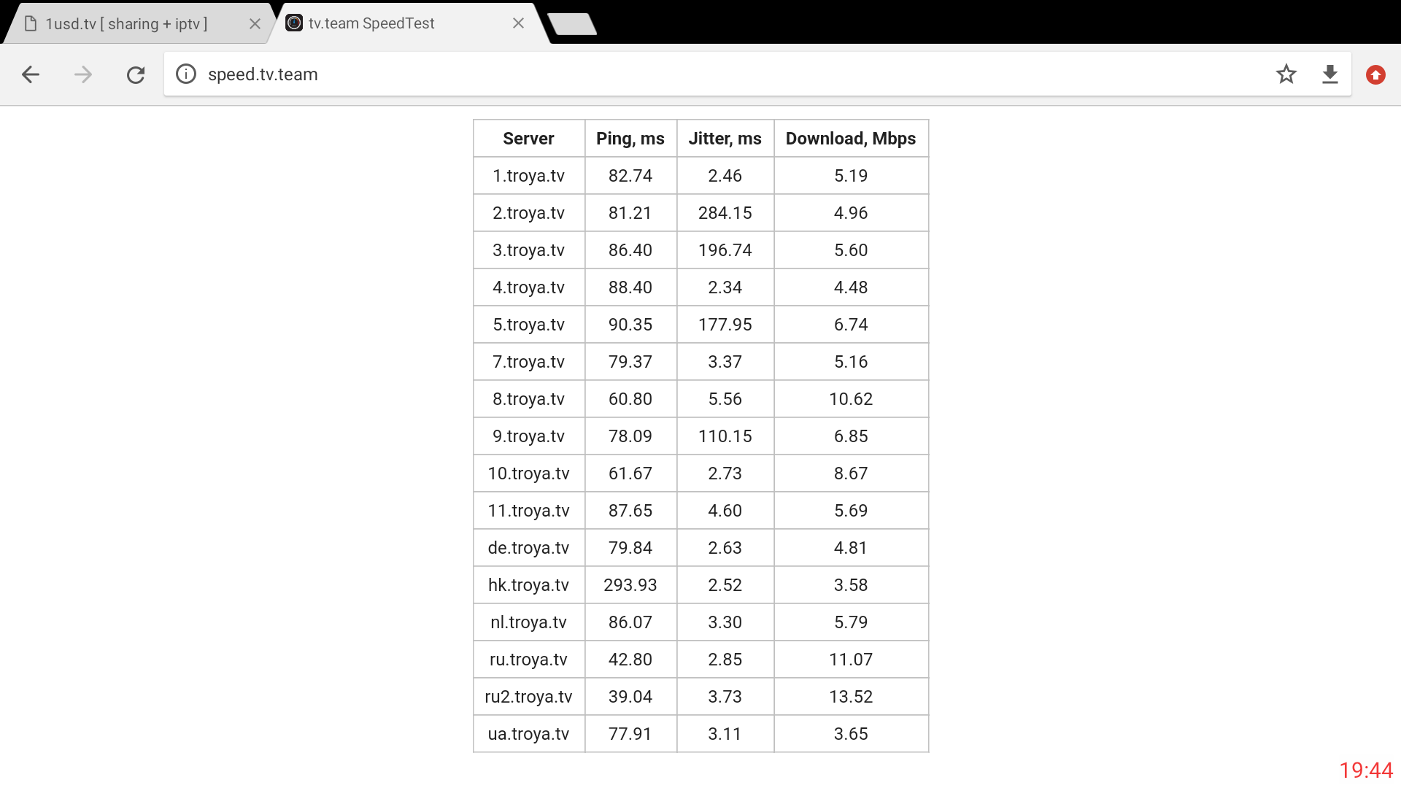Click the Download, Mbps column header

point(850,139)
